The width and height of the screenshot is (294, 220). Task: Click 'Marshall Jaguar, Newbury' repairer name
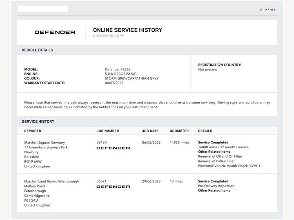pos(45,143)
